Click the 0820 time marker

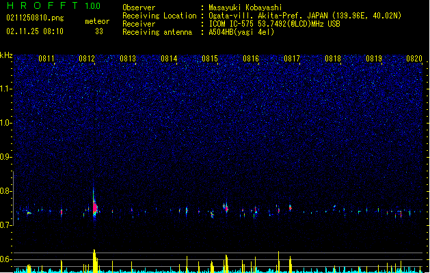[x=414, y=58]
